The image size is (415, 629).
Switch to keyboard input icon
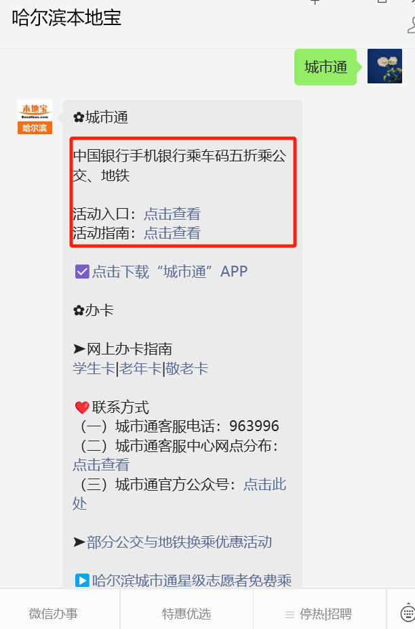408,613
